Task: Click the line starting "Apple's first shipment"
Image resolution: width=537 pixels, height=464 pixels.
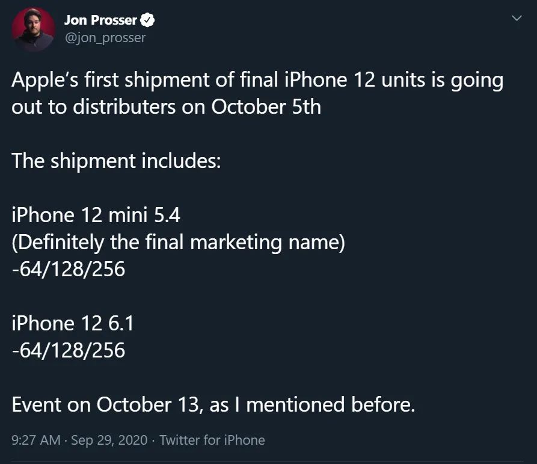Action: [257, 80]
